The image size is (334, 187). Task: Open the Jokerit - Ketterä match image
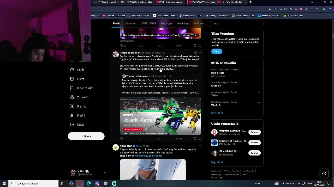(160, 116)
